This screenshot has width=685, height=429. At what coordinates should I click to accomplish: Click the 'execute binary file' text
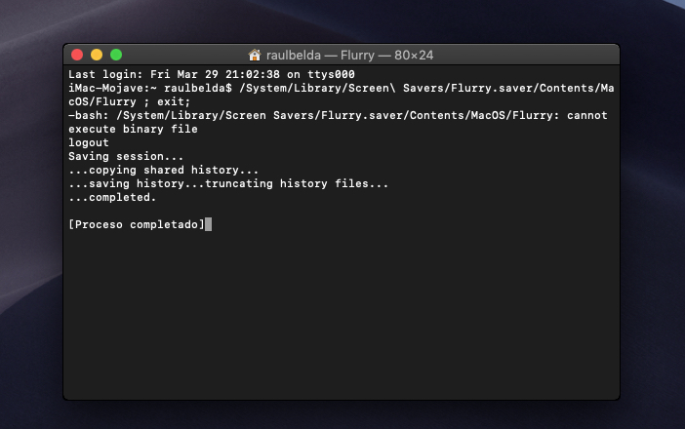pyautogui.click(x=133, y=129)
